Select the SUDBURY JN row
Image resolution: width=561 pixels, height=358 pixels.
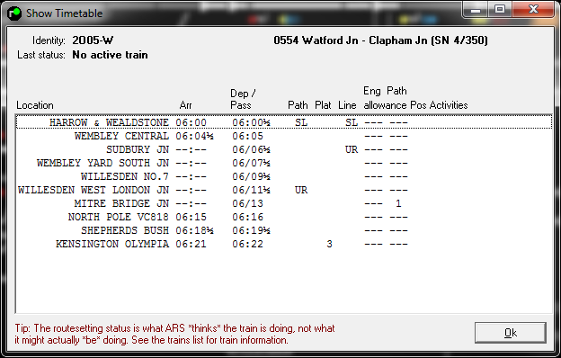click(284, 149)
